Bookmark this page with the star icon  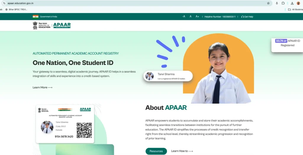pyautogui.click(x=268, y=3)
